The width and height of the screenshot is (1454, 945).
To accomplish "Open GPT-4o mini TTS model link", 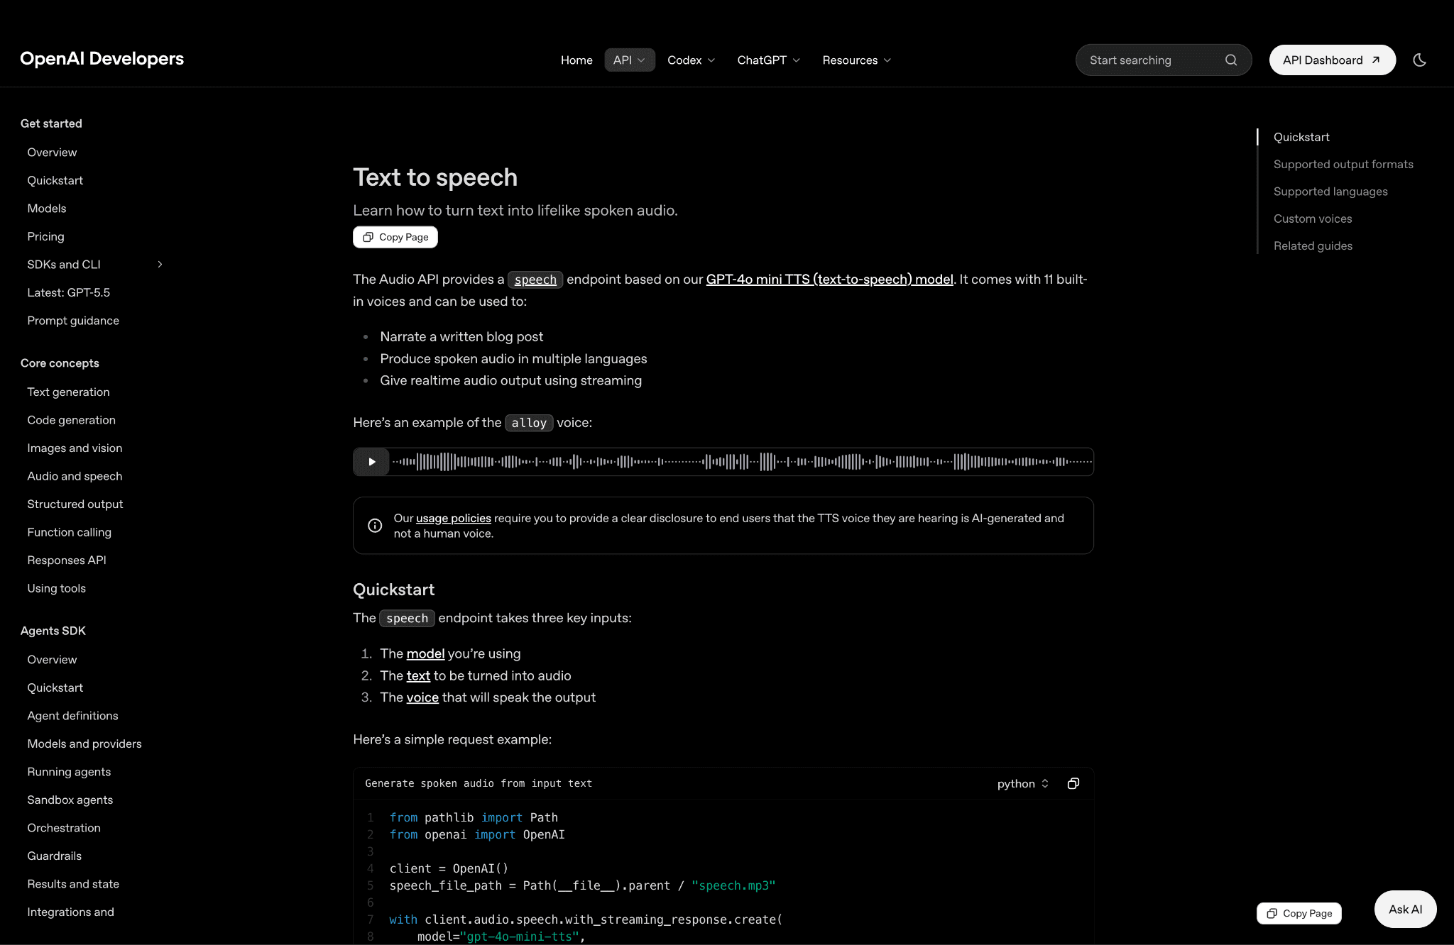I will (829, 280).
